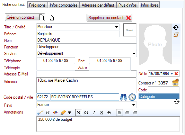Screen dimensions: 185x135
Task: Click the annotations text area
Action: click(108, 124)
